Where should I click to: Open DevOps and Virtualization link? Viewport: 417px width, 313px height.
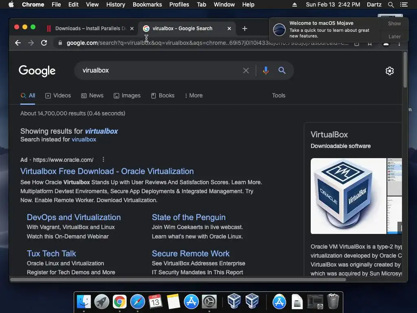click(x=74, y=217)
